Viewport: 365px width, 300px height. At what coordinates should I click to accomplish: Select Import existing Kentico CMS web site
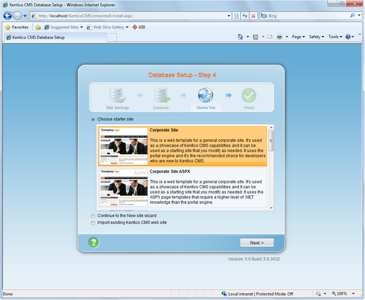tap(93, 223)
